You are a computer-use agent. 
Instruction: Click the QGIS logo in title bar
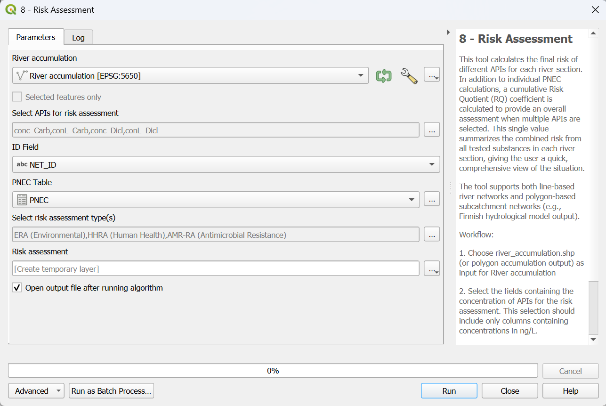[11, 9]
